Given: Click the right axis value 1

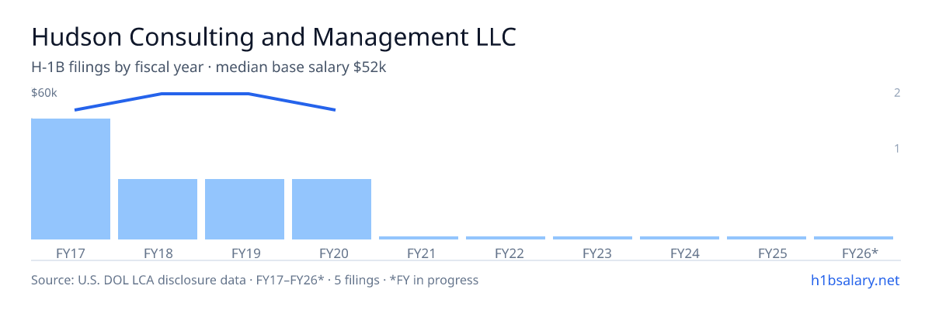Looking at the screenshot, I should [x=897, y=148].
